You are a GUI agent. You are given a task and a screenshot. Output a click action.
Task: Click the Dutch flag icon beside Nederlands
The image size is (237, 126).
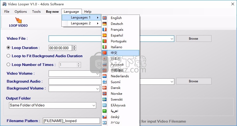104,76
